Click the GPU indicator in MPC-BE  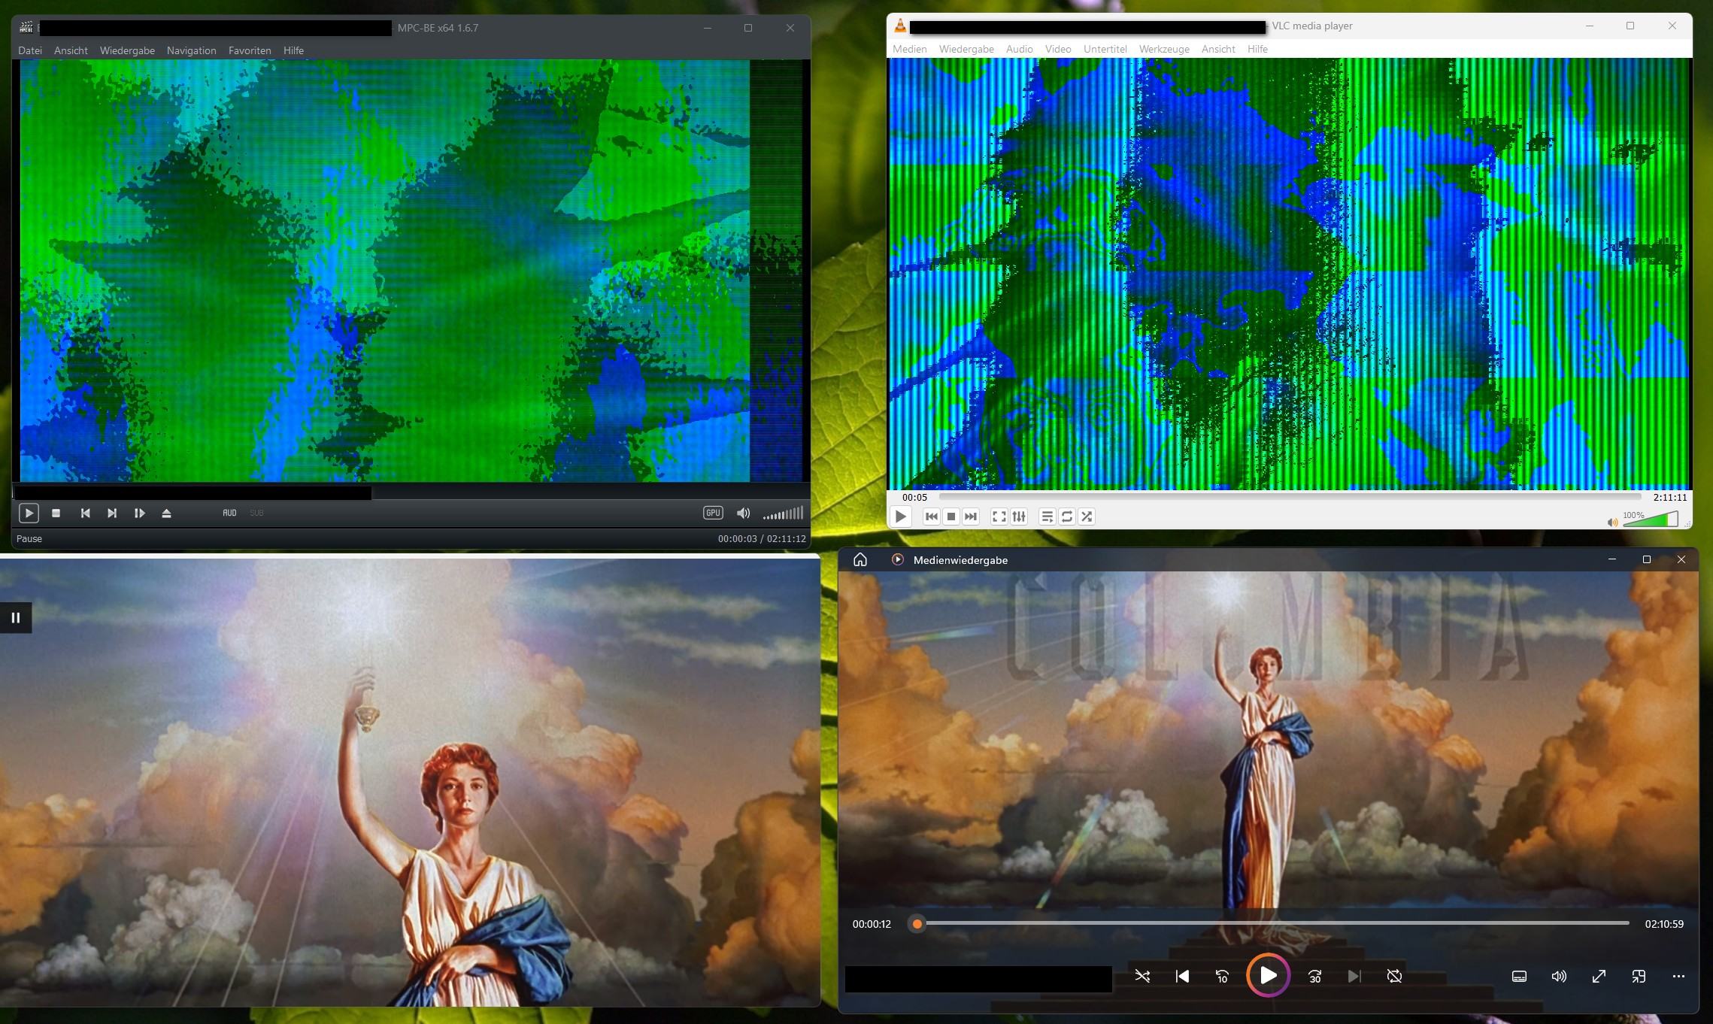point(713,513)
